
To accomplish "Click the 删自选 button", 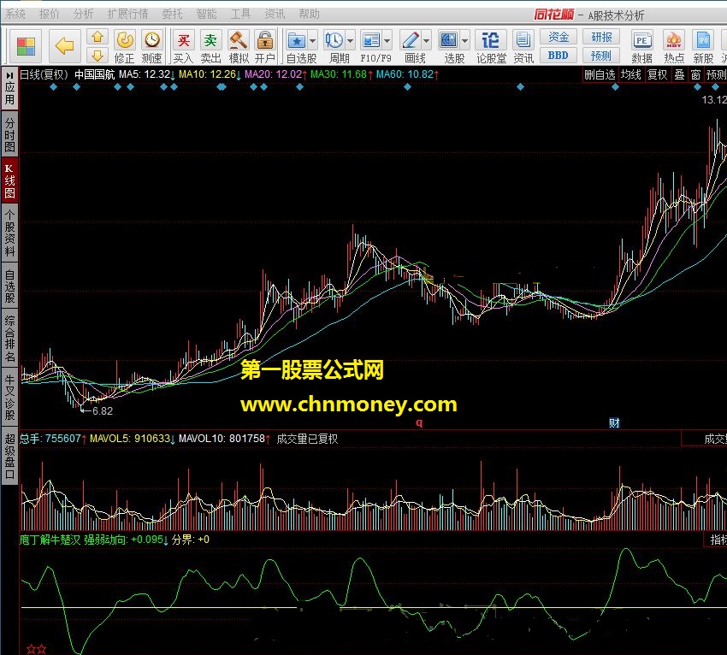I will click(x=600, y=74).
